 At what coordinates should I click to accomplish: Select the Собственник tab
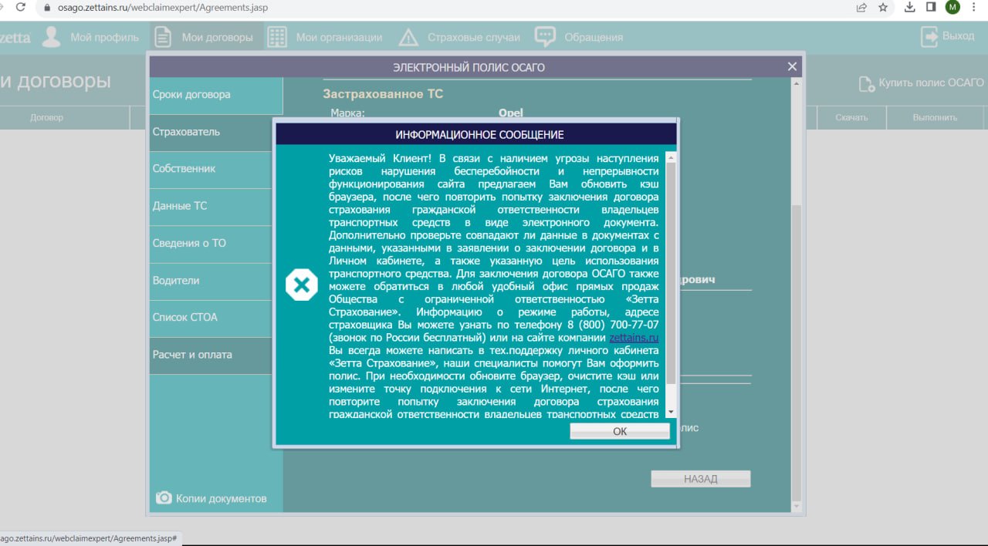[x=211, y=169]
